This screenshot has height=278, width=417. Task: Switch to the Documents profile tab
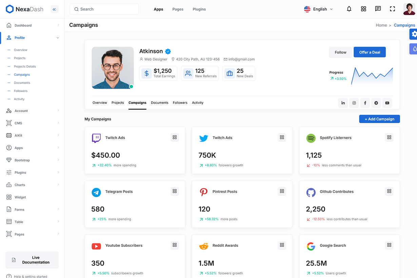tap(159, 103)
